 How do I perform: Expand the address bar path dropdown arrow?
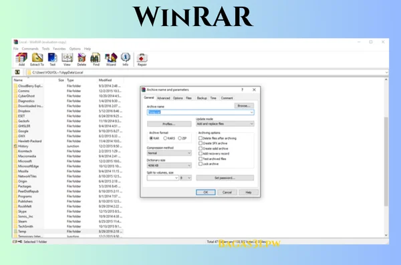click(x=386, y=73)
